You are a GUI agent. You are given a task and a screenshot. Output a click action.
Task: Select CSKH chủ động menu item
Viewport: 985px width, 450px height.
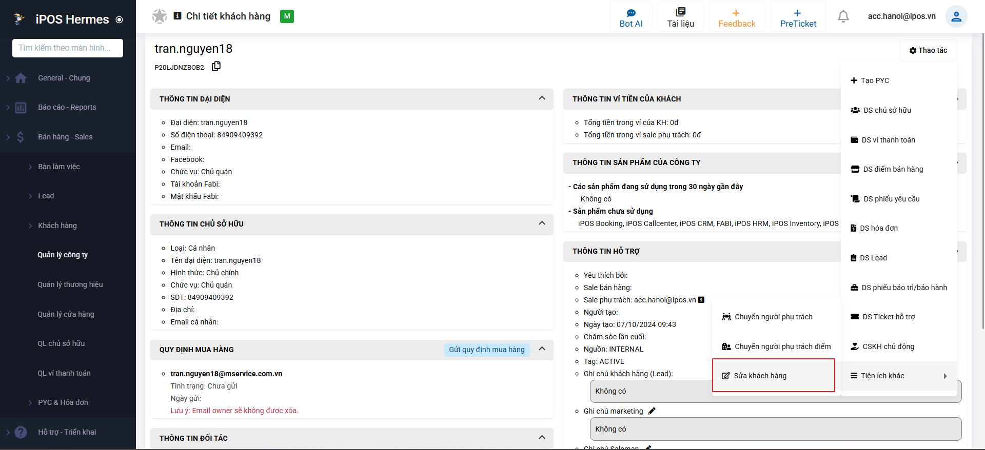click(899, 346)
